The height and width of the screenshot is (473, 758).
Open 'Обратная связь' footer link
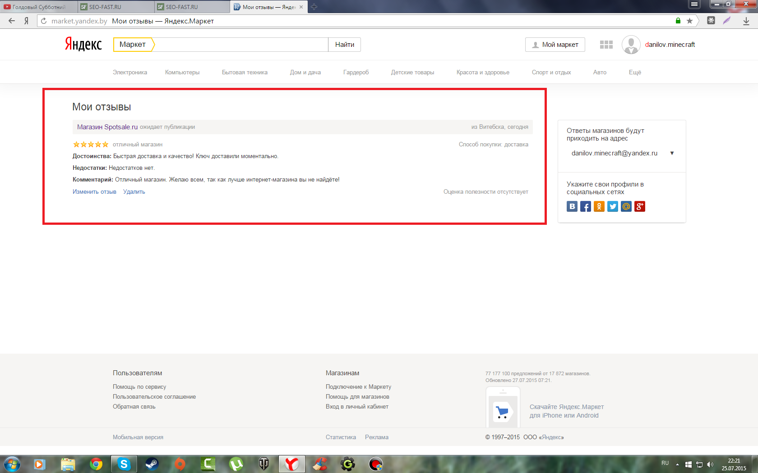(134, 406)
